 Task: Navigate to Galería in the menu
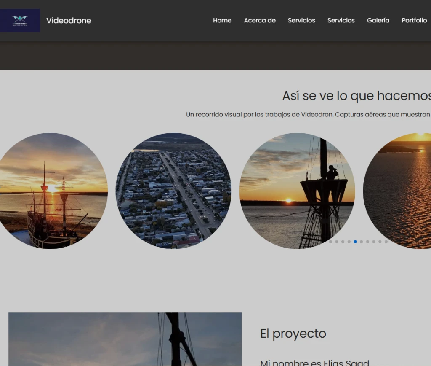coord(378,20)
